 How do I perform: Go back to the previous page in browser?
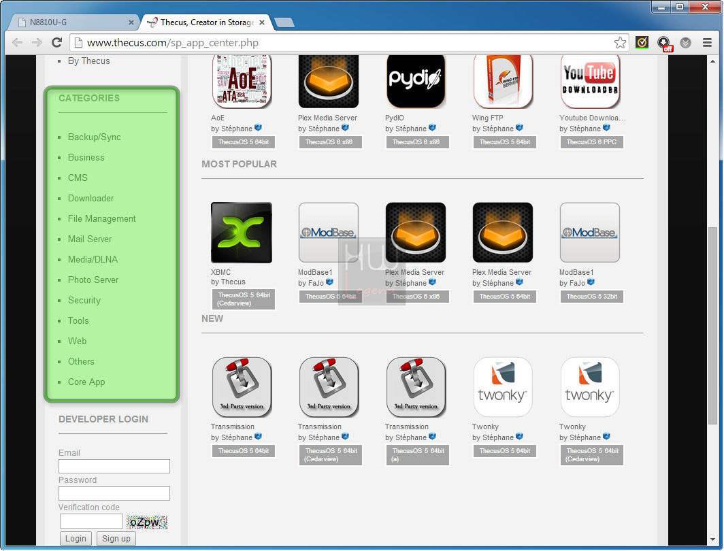(18, 43)
